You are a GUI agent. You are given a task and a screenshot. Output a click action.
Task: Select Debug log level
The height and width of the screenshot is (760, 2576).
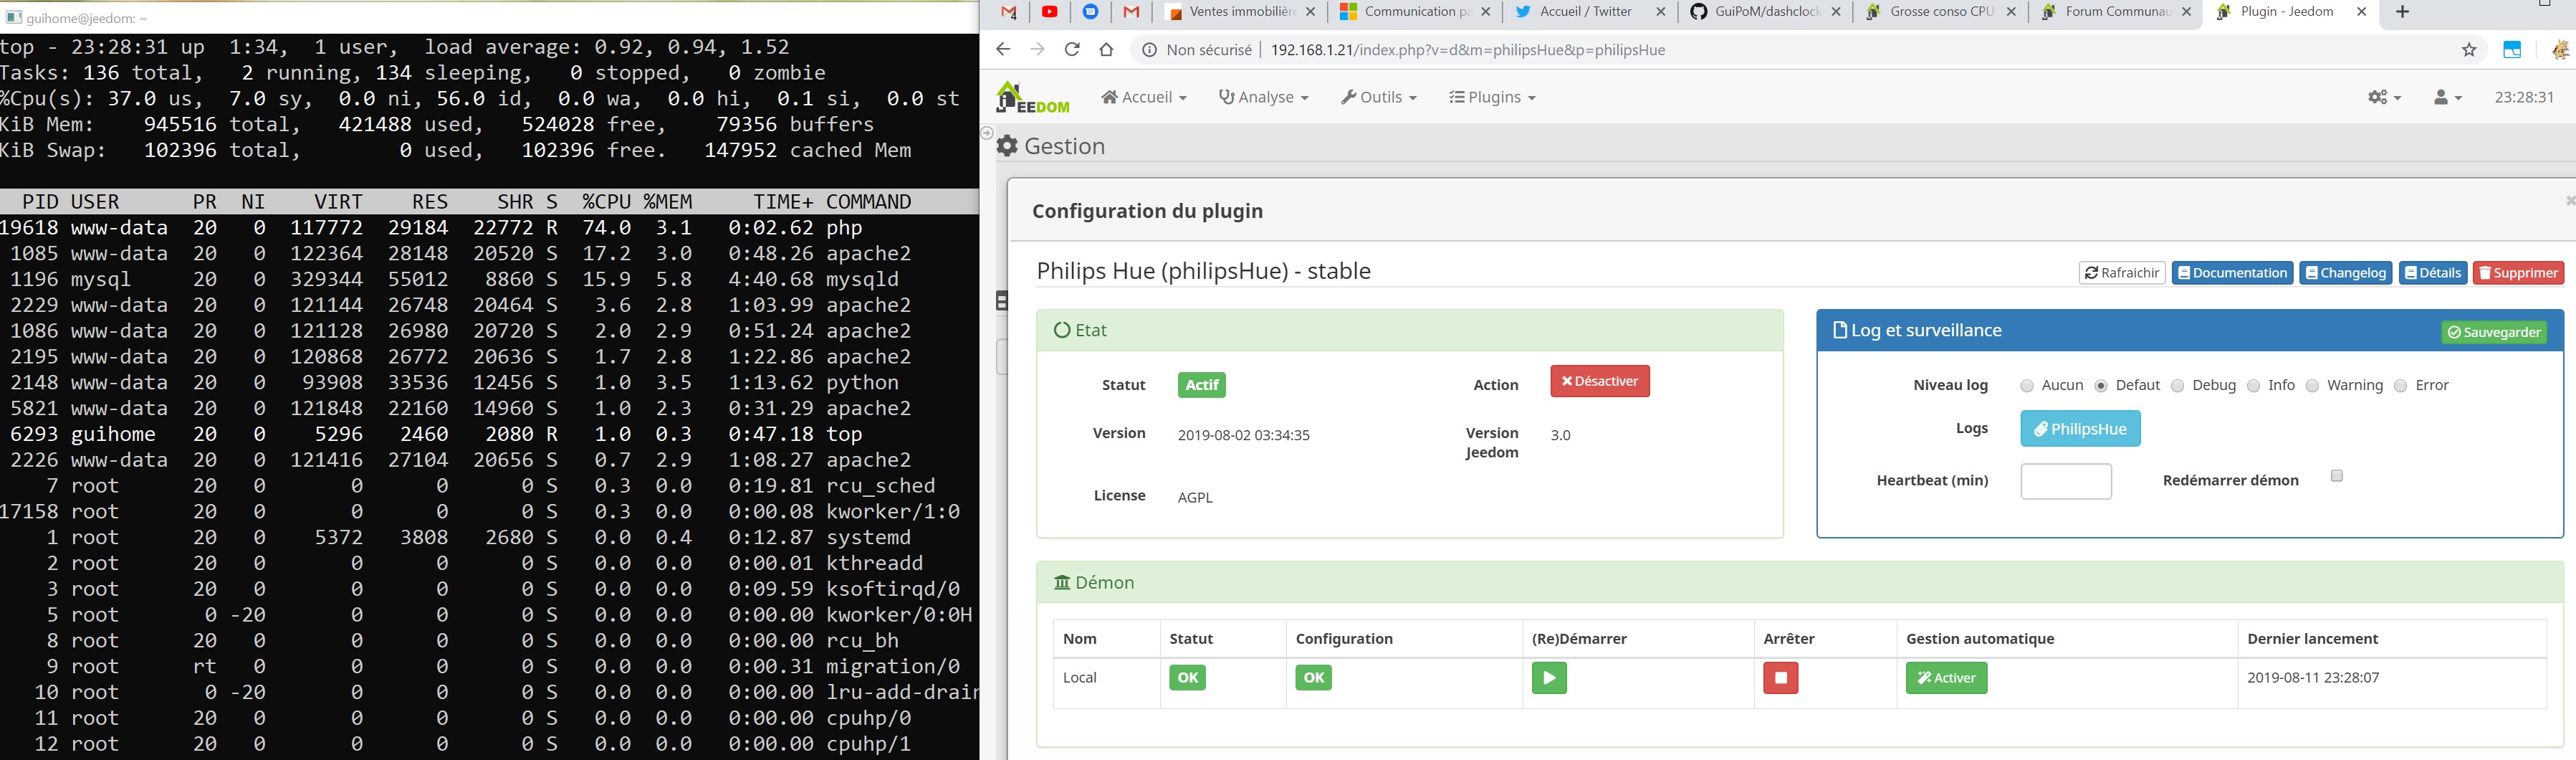point(2177,386)
